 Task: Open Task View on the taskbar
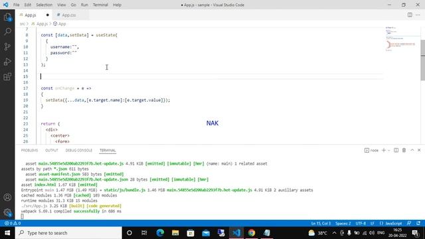[x=144, y=233]
